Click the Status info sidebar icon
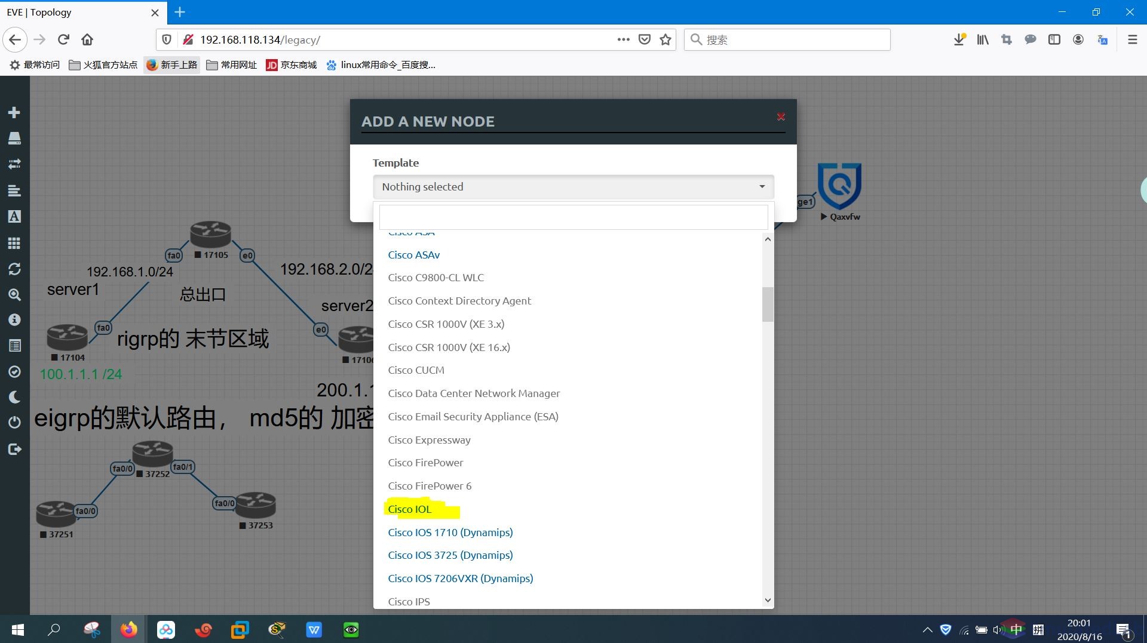Image resolution: width=1147 pixels, height=643 pixels. click(14, 320)
